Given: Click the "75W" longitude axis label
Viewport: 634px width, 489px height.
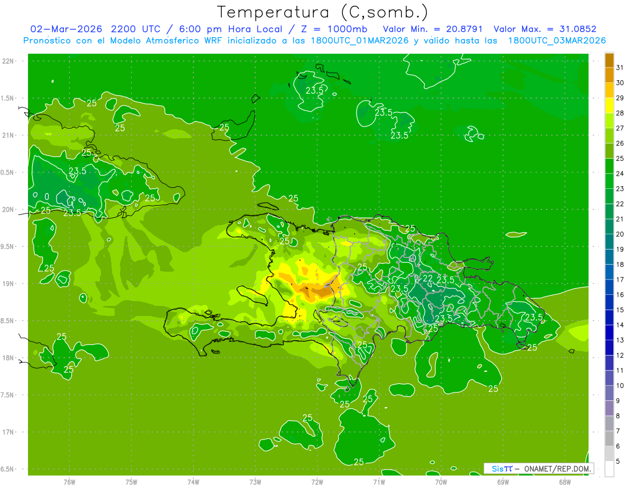Looking at the screenshot, I should click(x=132, y=482).
